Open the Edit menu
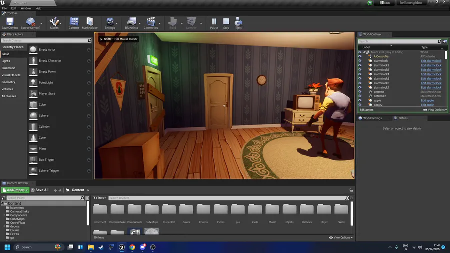 (14, 8)
